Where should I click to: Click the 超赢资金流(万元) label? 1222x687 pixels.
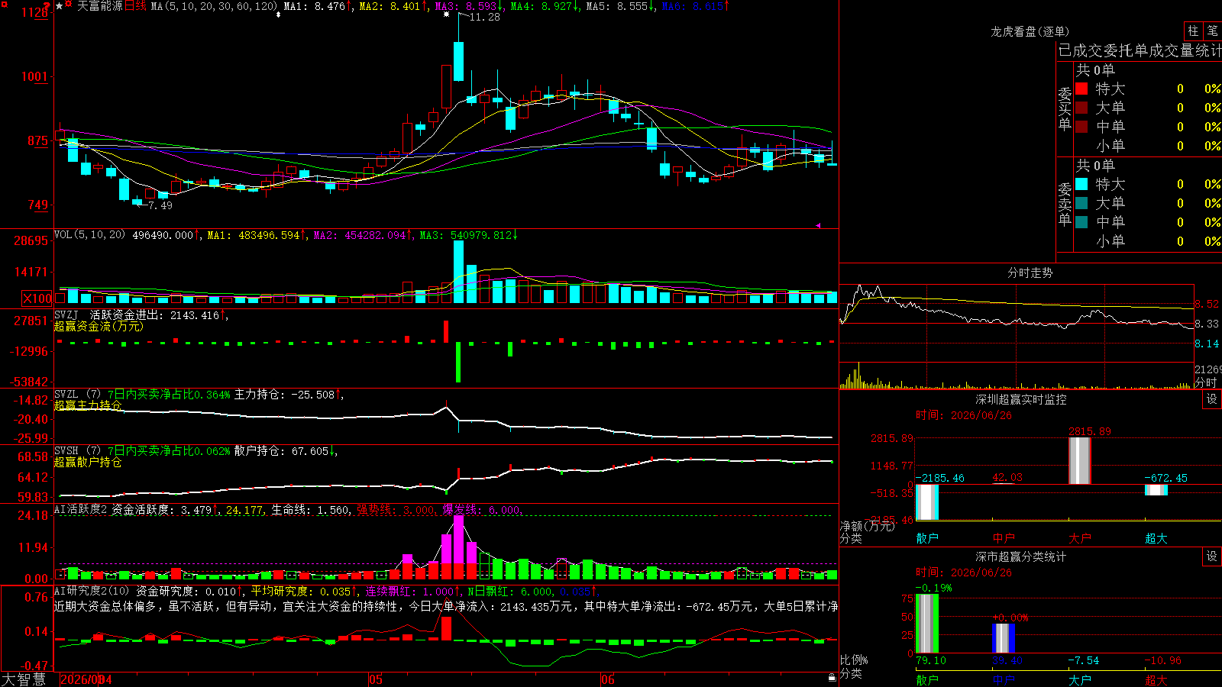(x=99, y=326)
